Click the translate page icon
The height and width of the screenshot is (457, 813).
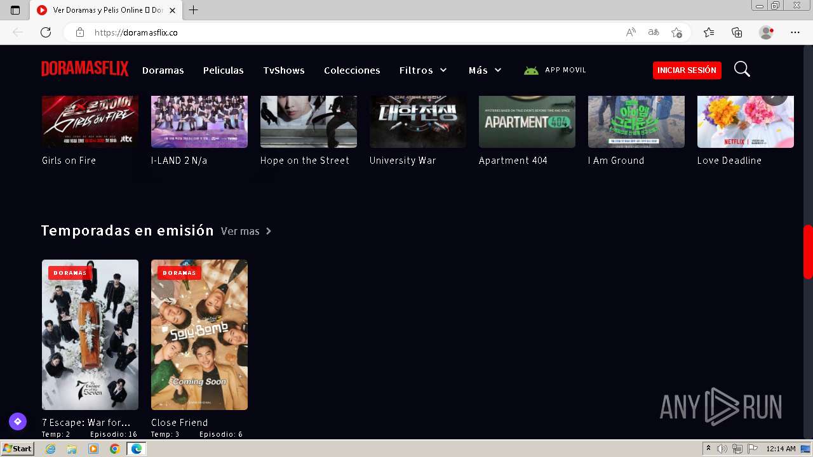(x=654, y=32)
